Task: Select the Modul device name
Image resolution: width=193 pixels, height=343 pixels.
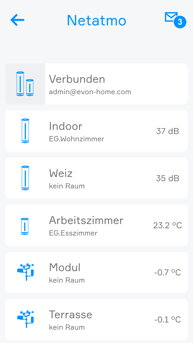Action: 65,268
